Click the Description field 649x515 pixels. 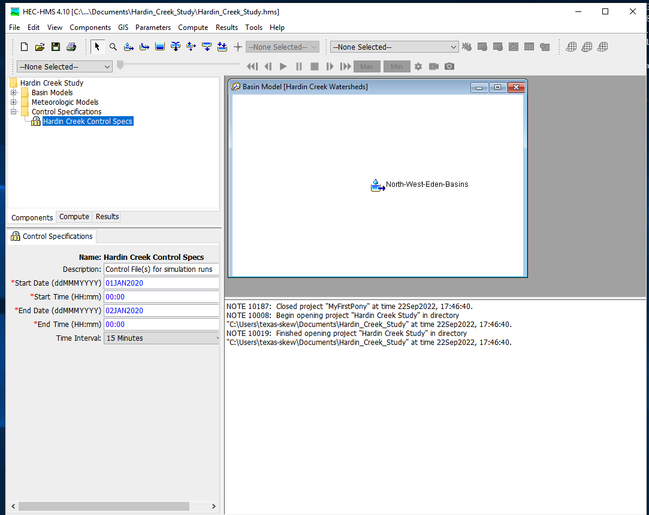(x=161, y=269)
